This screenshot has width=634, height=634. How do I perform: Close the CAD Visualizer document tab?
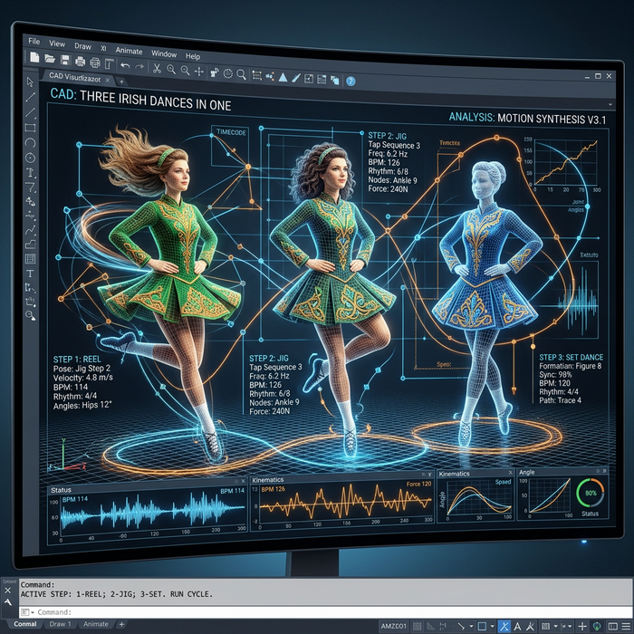108,80
